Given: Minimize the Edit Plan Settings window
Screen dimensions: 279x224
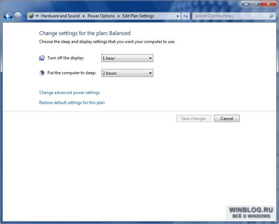Looking at the screenshot, I should (x=246, y=3).
